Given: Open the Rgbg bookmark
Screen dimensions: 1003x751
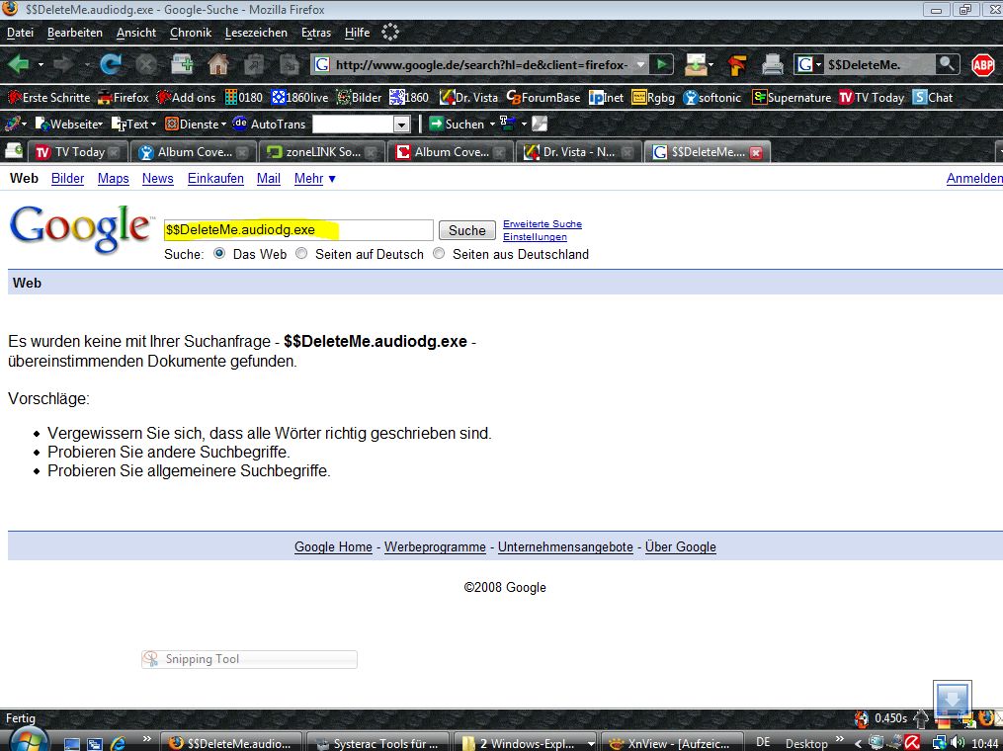Looking at the screenshot, I should [653, 97].
